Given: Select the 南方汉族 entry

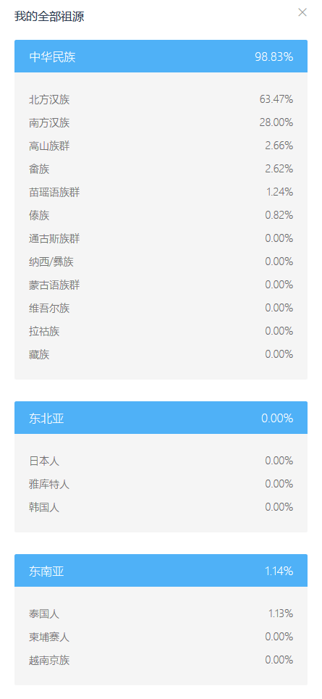Looking at the screenshot, I should (161, 122).
